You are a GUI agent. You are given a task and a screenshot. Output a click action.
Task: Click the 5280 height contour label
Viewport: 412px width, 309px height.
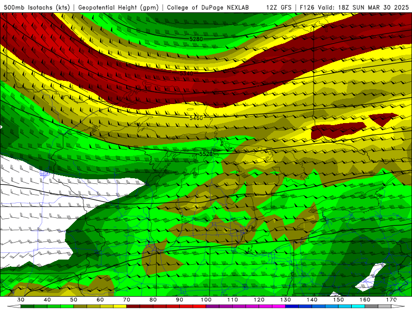tap(196, 39)
